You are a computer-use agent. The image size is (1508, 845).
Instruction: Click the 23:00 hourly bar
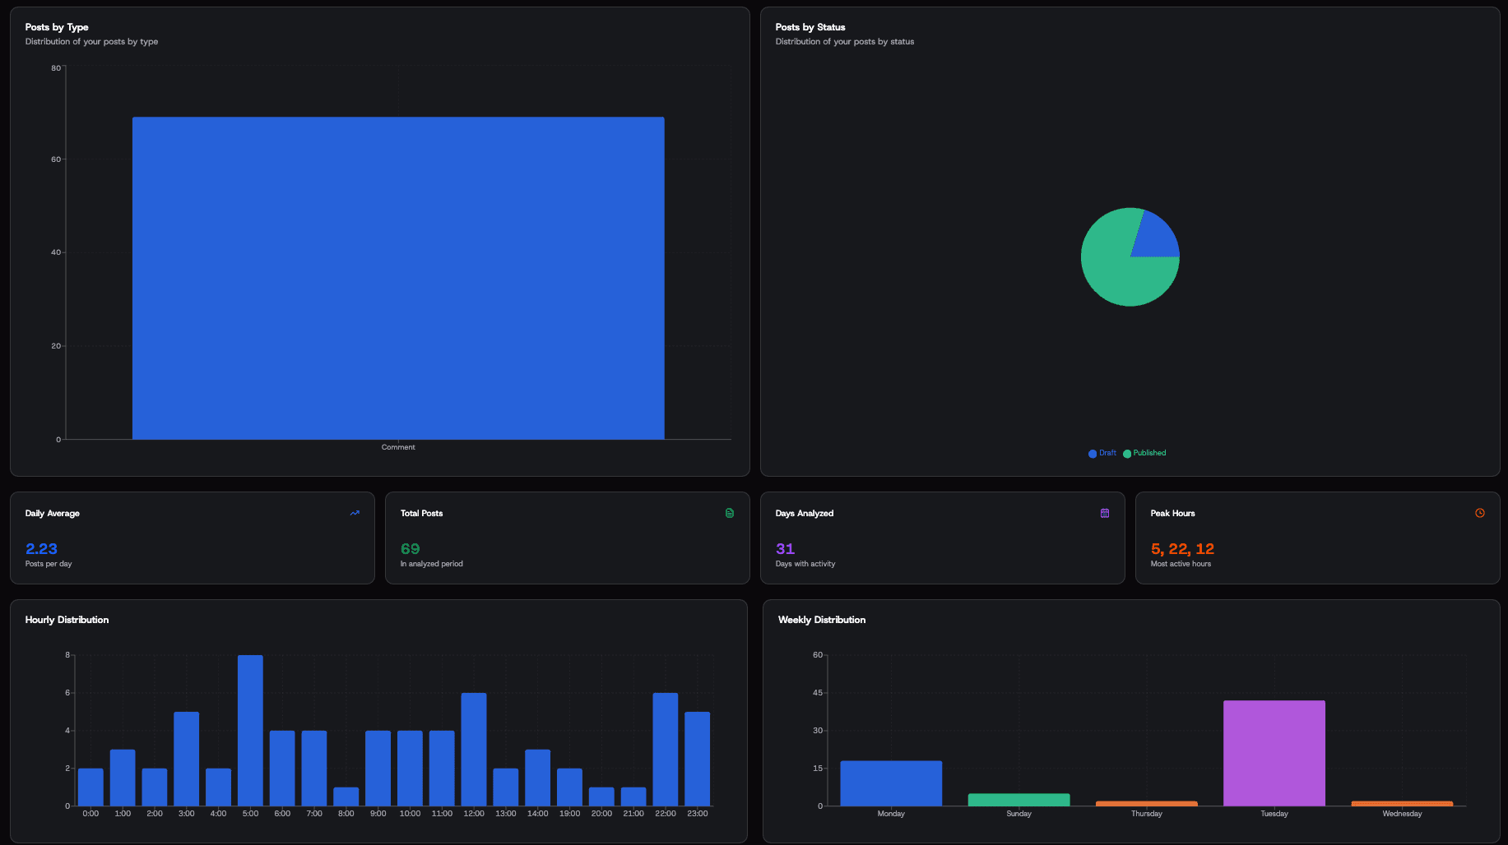tap(698, 759)
